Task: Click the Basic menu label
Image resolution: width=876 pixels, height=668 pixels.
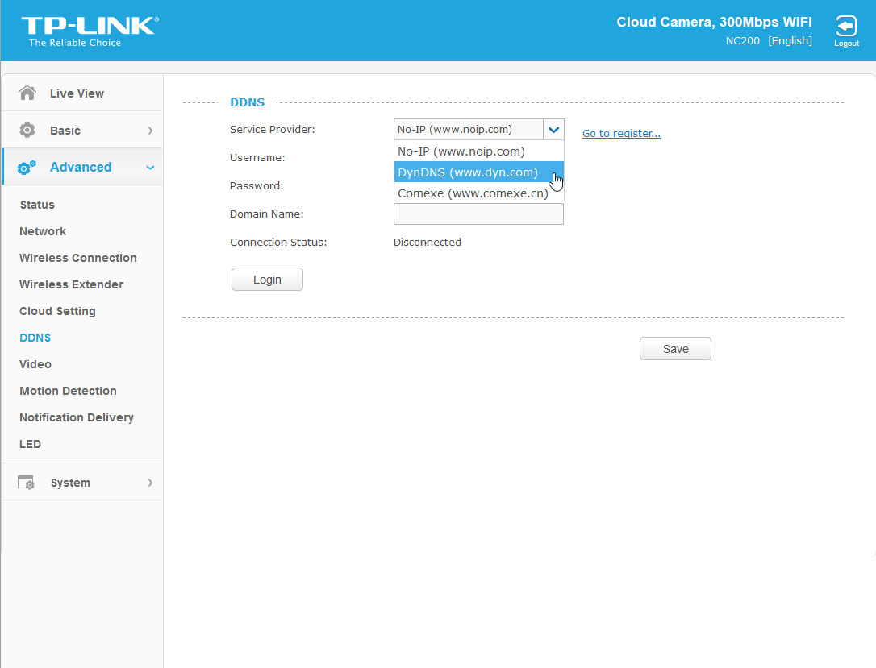Action: [x=65, y=130]
